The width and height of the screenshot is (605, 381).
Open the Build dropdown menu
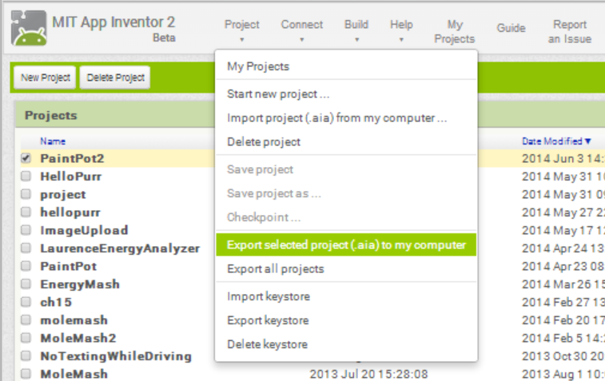pos(356,30)
